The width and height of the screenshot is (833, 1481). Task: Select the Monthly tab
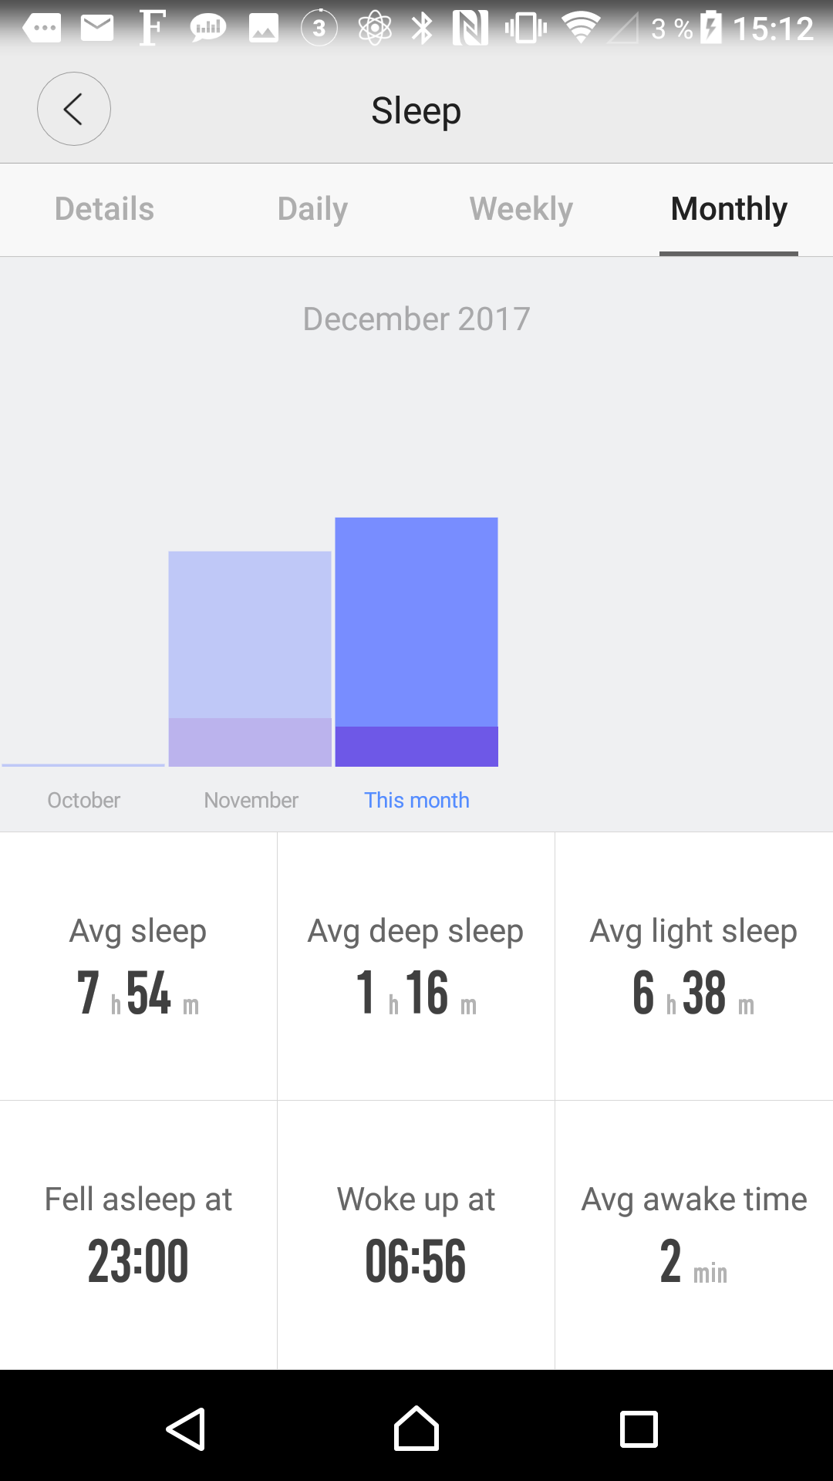[729, 209]
